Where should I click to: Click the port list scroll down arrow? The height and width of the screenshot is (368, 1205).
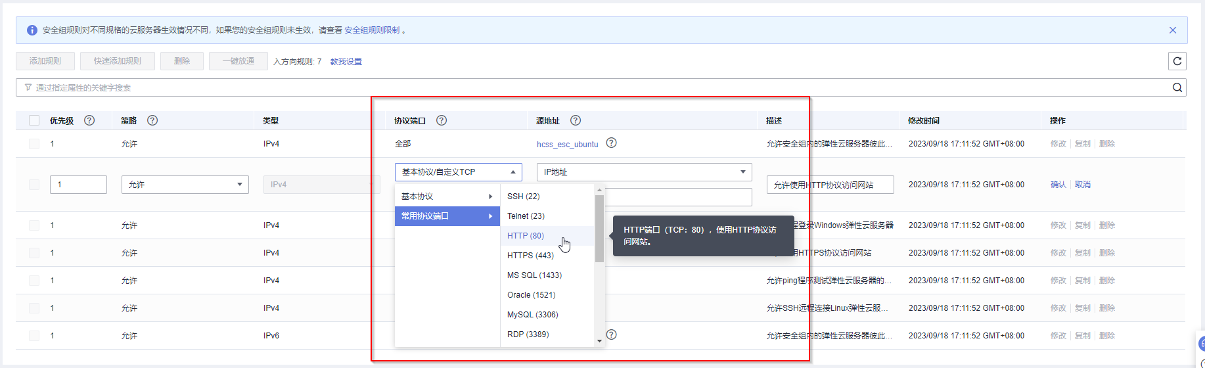(599, 341)
